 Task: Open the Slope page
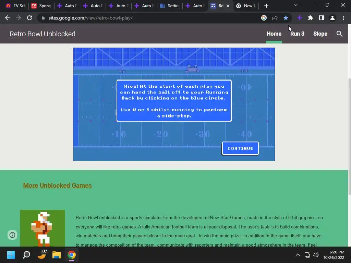click(320, 34)
